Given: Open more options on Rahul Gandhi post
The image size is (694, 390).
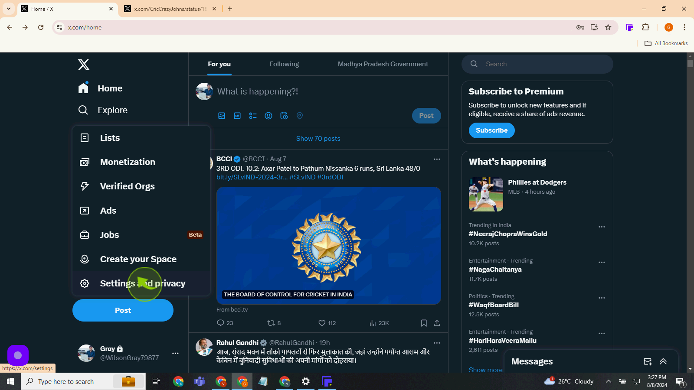Looking at the screenshot, I should coord(437,343).
